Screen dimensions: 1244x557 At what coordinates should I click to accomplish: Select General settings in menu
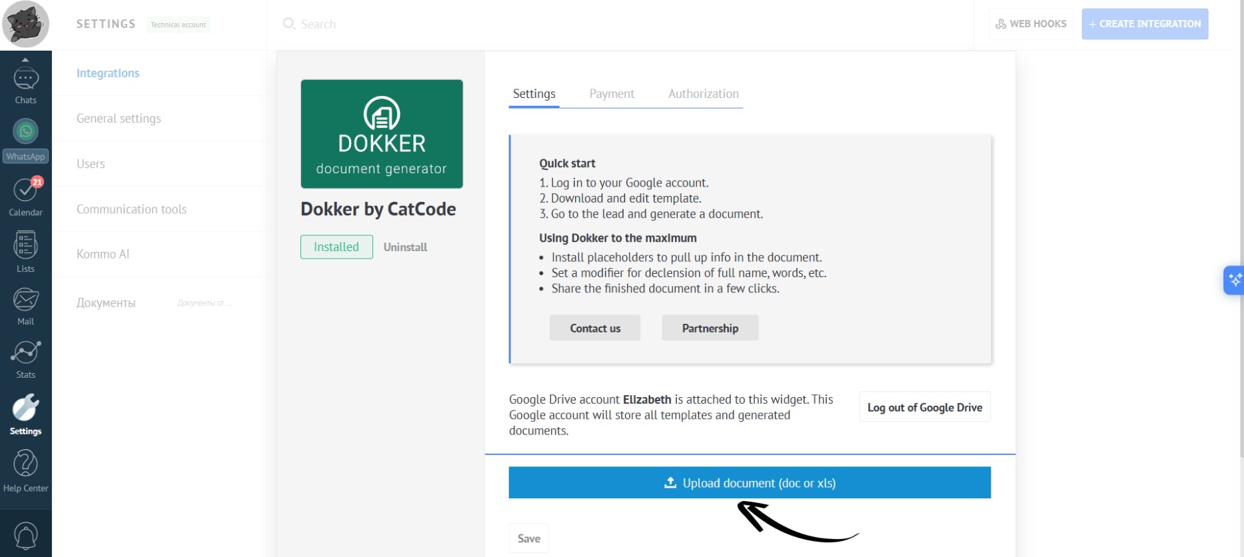[x=119, y=119]
